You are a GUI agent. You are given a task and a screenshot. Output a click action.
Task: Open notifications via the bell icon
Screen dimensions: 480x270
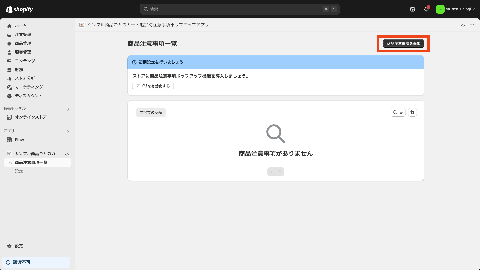(426, 9)
